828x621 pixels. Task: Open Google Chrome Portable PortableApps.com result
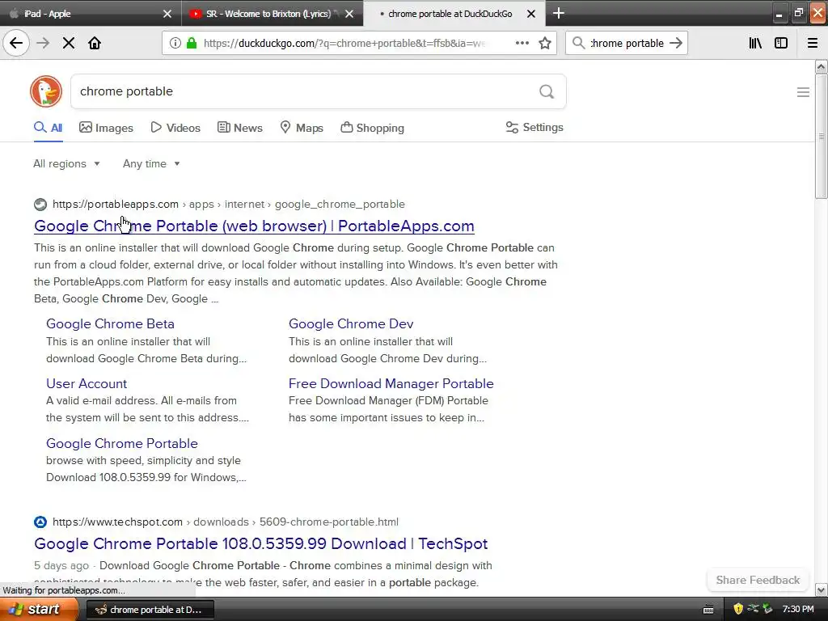(x=254, y=226)
